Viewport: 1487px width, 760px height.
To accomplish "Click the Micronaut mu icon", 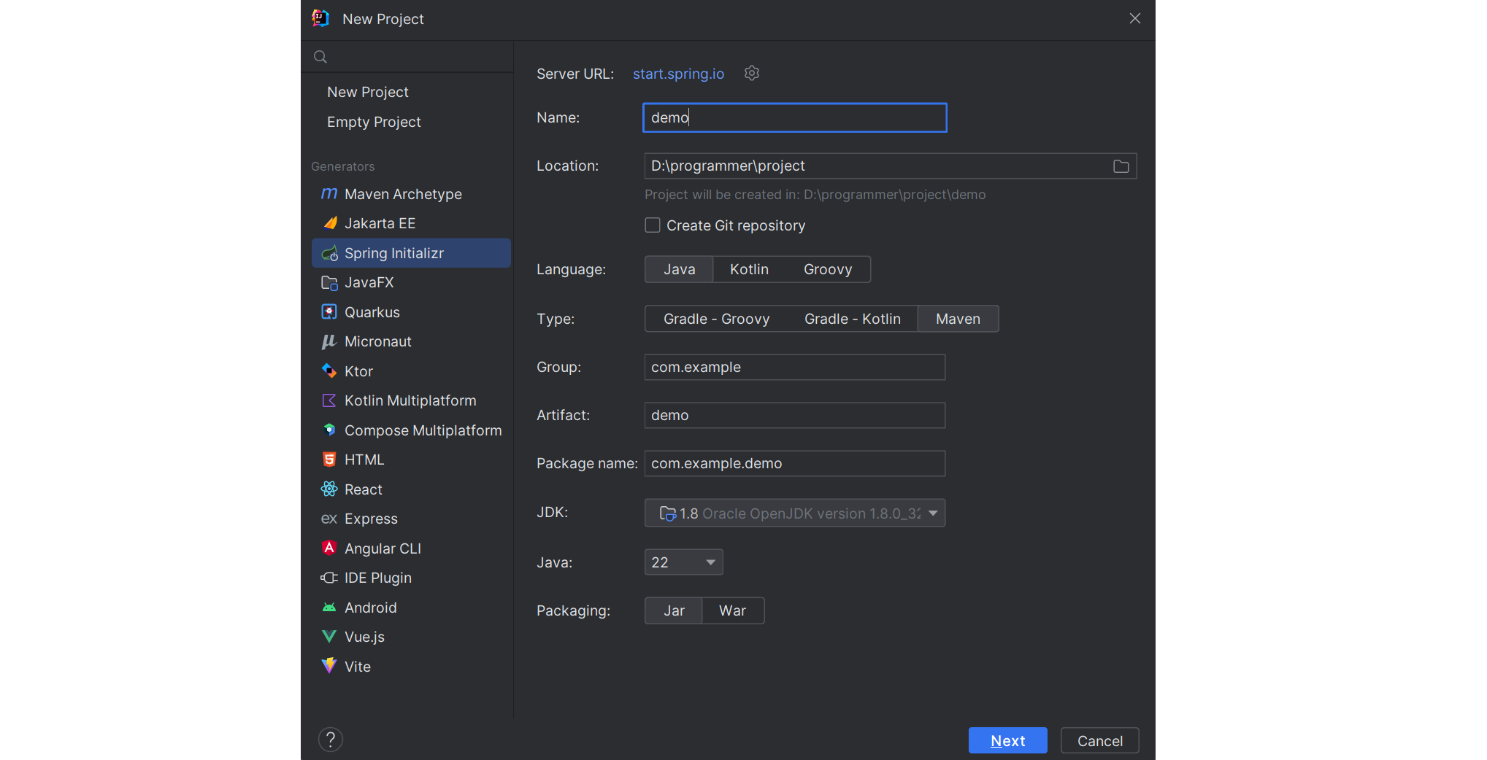I will click(x=329, y=341).
